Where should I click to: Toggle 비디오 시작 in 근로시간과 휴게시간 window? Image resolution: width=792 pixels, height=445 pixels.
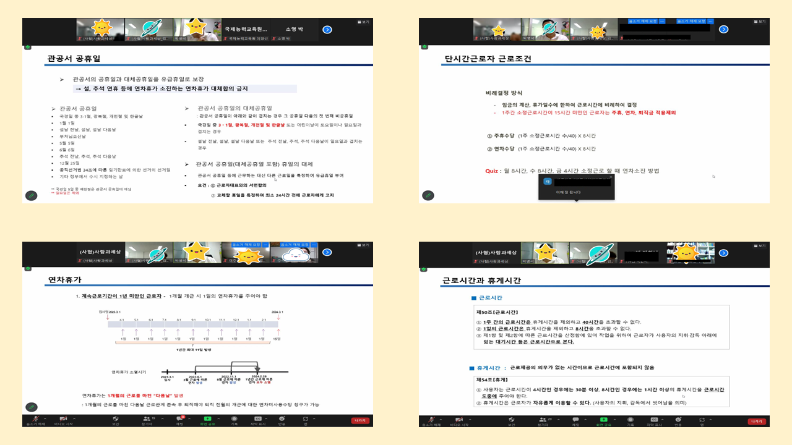[458, 420]
